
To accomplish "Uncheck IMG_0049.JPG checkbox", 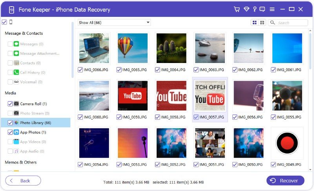I will tap(273, 164).
